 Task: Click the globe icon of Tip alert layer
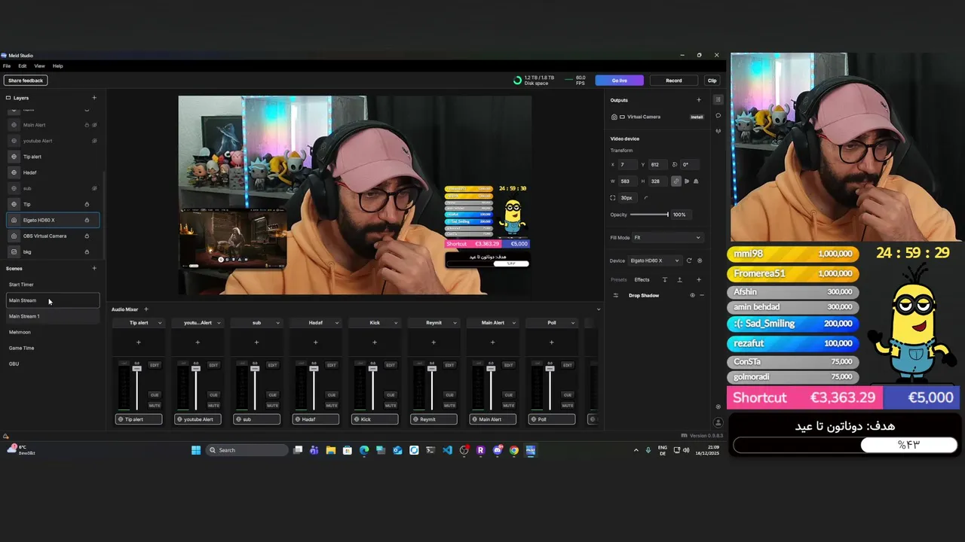click(14, 157)
